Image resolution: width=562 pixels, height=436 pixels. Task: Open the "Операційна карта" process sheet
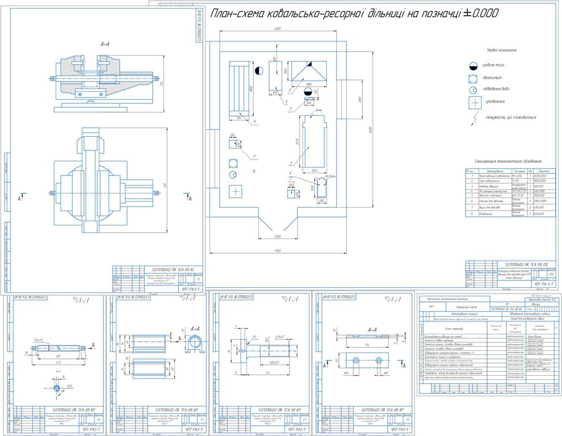pos(488,345)
